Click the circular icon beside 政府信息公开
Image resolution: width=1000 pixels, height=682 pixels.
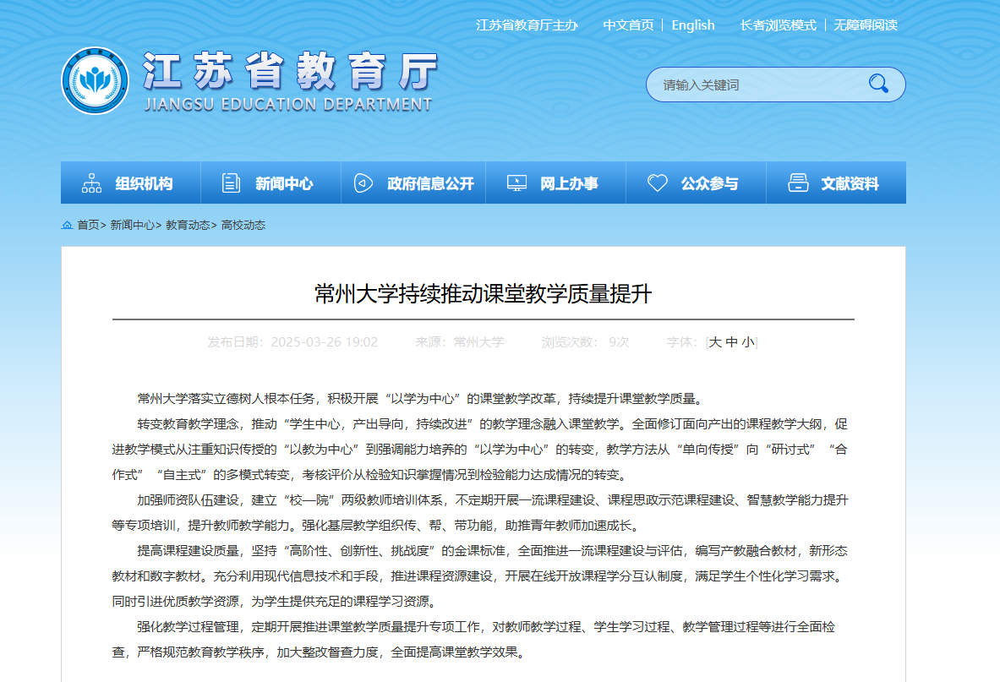(x=363, y=183)
